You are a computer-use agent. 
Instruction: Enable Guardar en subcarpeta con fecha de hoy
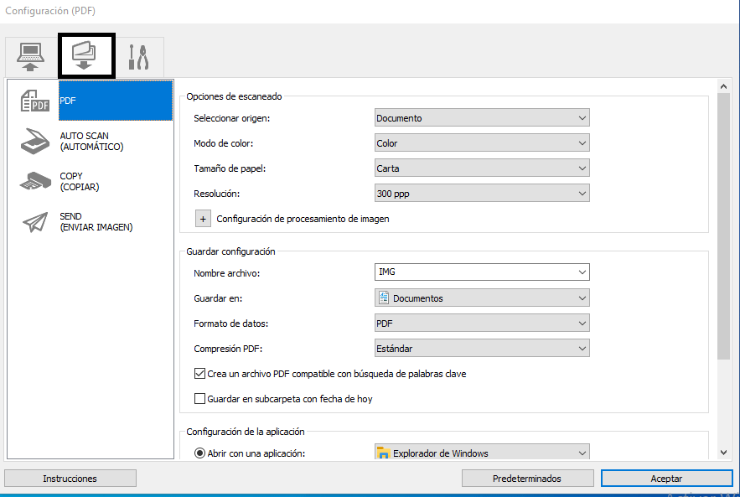199,399
